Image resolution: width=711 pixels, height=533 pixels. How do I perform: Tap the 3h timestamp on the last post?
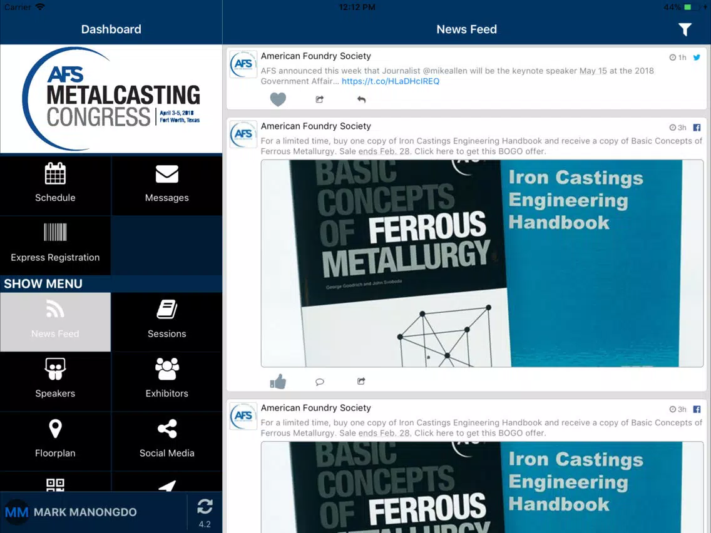[x=678, y=409]
